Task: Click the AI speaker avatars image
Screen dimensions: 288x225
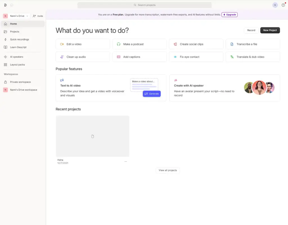Action: coord(259,88)
